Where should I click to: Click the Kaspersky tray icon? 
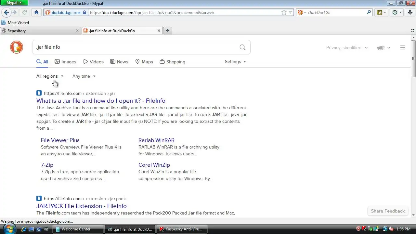pos(364,229)
